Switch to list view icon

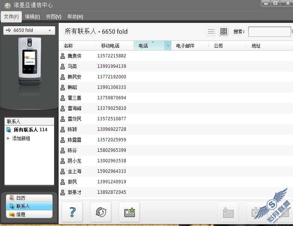pos(211,31)
